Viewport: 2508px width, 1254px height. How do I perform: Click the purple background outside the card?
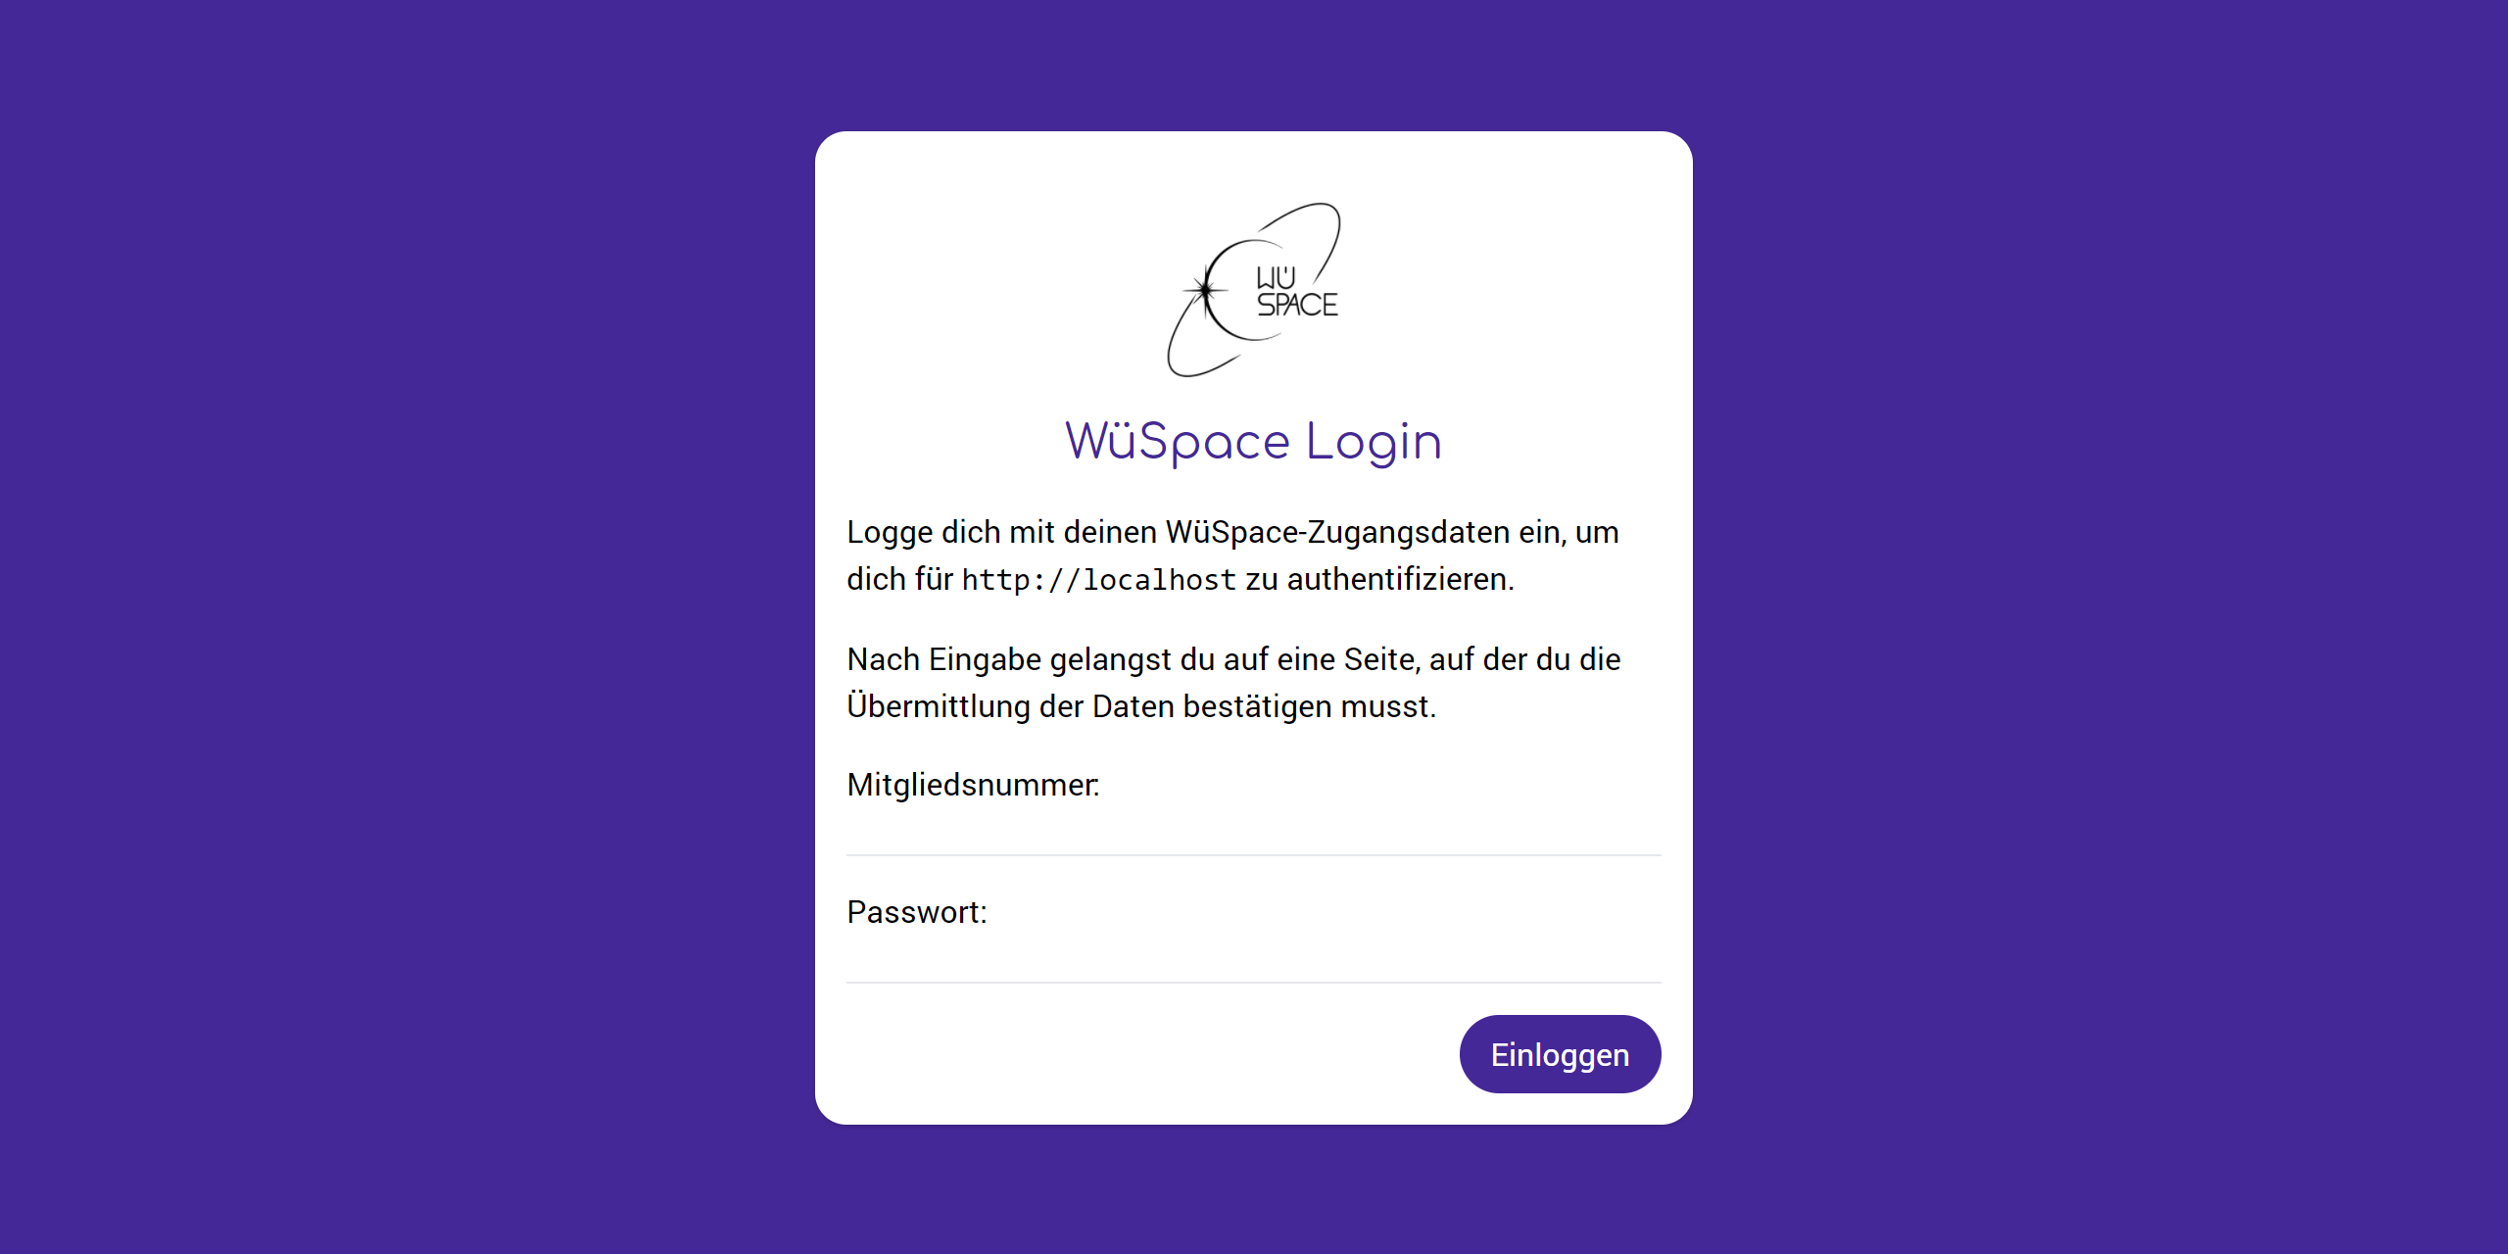392,627
